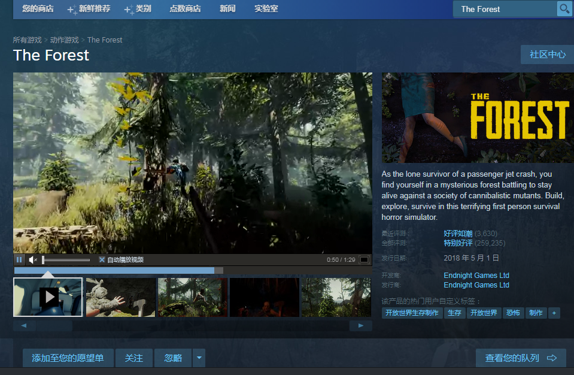Select the 恐怖 tag

click(513, 313)
